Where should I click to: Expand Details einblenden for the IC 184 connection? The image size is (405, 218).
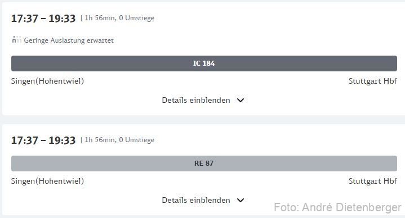[203, 100]
